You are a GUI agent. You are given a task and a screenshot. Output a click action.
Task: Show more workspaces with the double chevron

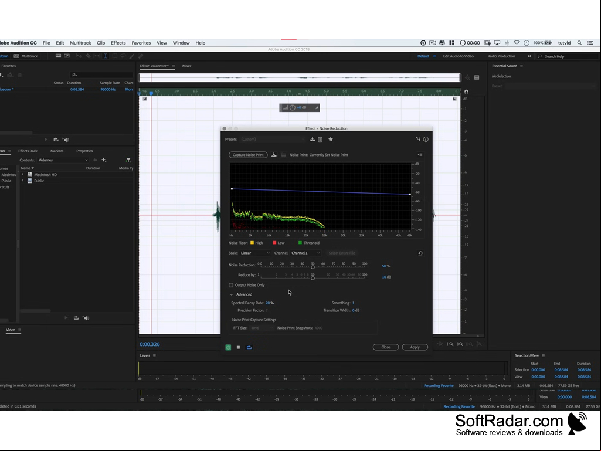coord(529,56)
